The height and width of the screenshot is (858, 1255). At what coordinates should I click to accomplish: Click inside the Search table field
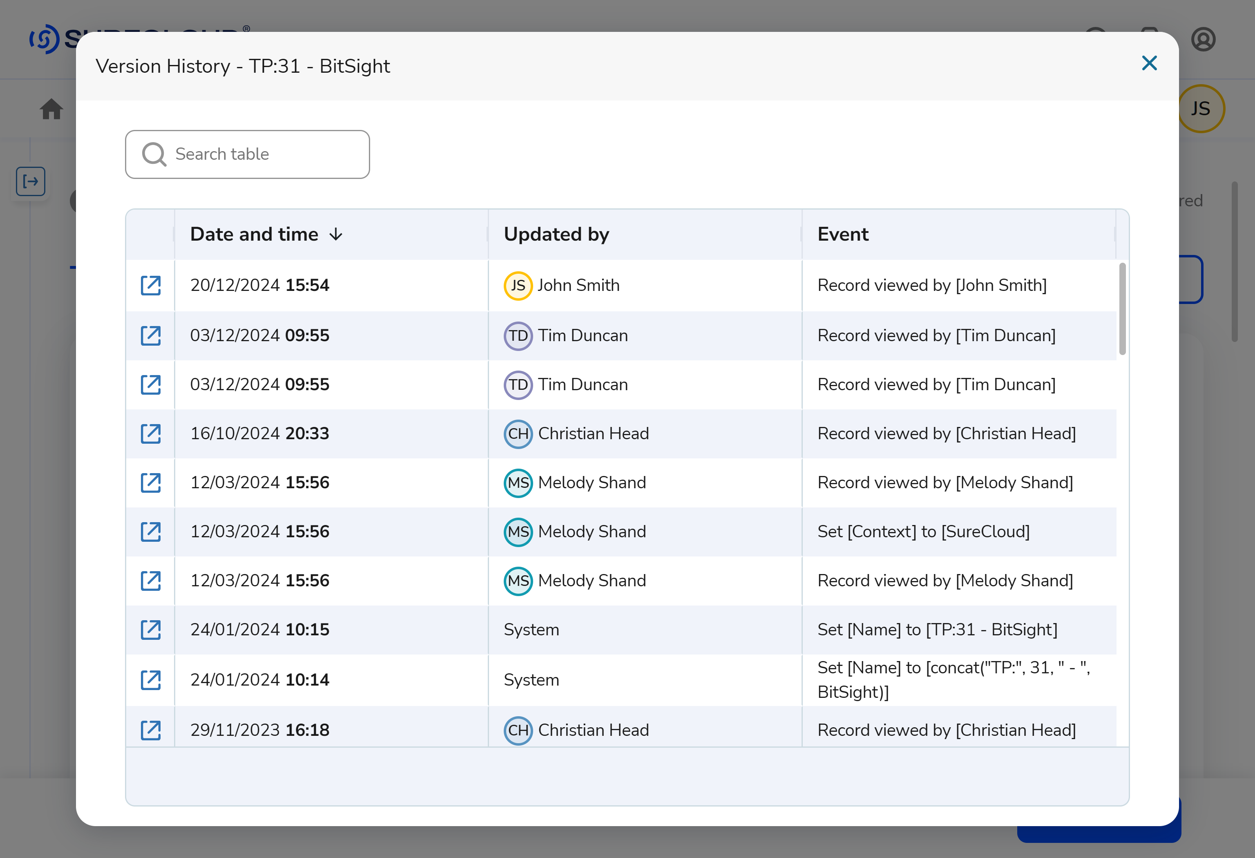point(259,154)
